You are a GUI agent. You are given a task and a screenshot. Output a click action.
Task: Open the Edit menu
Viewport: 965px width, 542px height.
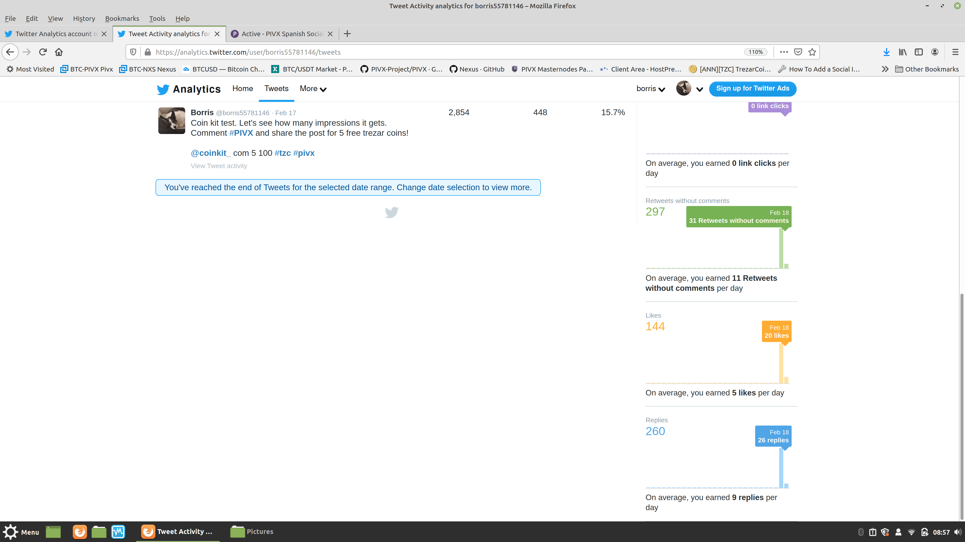pyautogui.click(x=32, y=18)
